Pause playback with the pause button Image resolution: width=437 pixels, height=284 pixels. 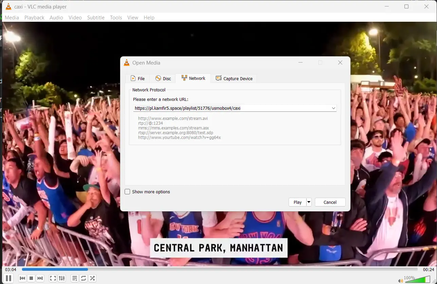[8, 278]
